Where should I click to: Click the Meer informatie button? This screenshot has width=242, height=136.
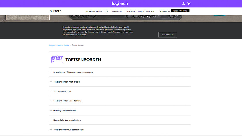point(167,35)
